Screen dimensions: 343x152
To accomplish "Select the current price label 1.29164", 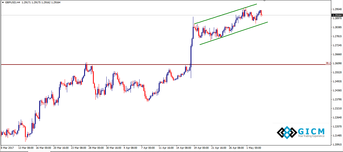I will click(337, 15).
